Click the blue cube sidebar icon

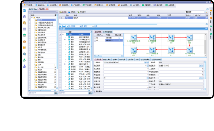(x=24, y=17)
